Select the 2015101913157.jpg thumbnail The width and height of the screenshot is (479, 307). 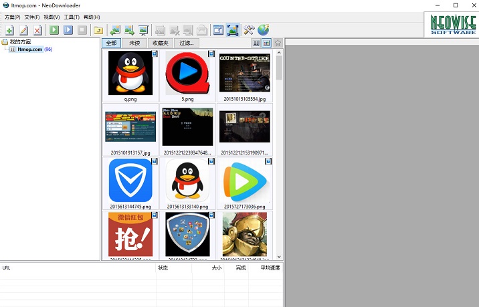[130, 126]
